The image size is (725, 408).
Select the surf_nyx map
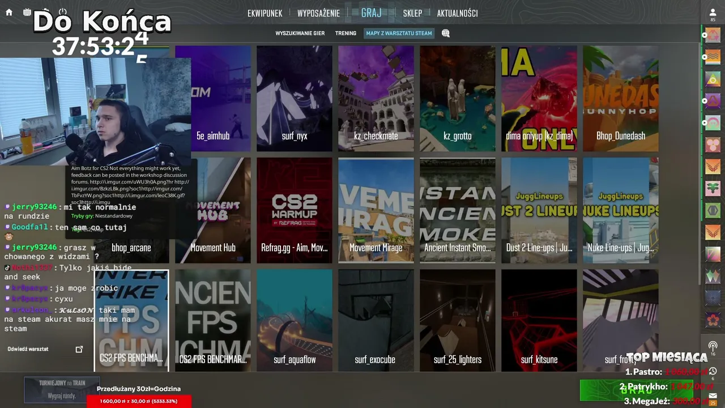295,99
